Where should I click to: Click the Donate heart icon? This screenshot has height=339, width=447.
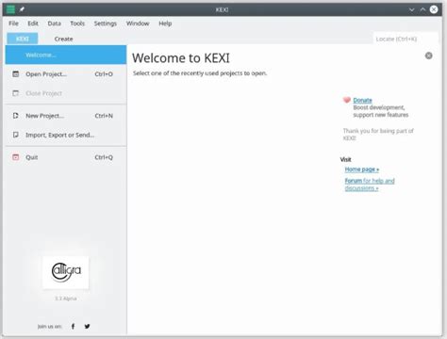[x=347, y=100]
